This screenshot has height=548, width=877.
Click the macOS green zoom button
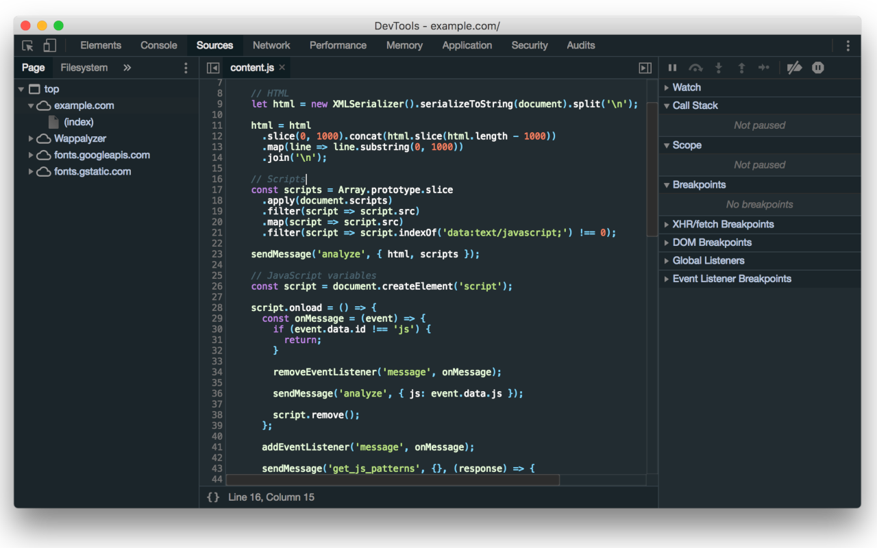coord(59,25)
